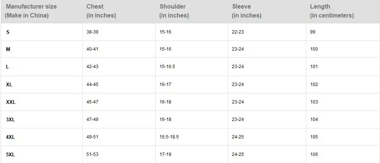Click the Manufacturer size column header

[31, 7]
